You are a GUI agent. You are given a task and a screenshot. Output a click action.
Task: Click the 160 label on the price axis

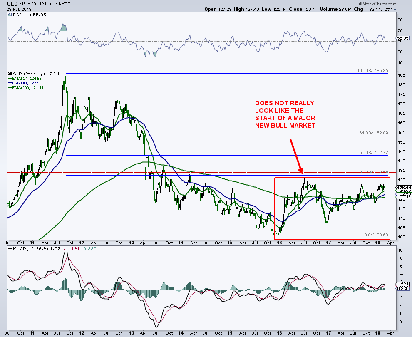(401, 123)
